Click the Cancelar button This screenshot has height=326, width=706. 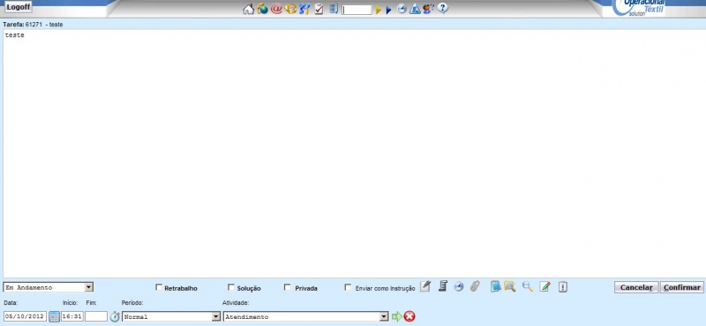[x=636, y=287]
